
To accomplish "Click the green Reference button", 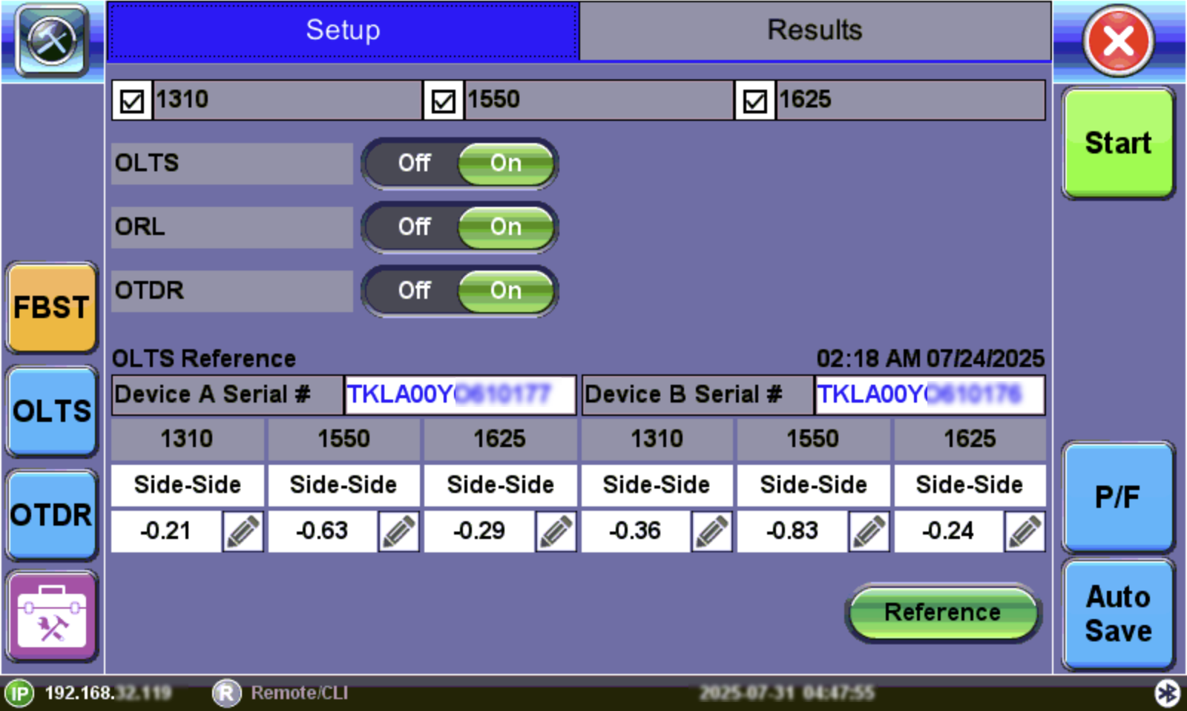I will 942,612.
